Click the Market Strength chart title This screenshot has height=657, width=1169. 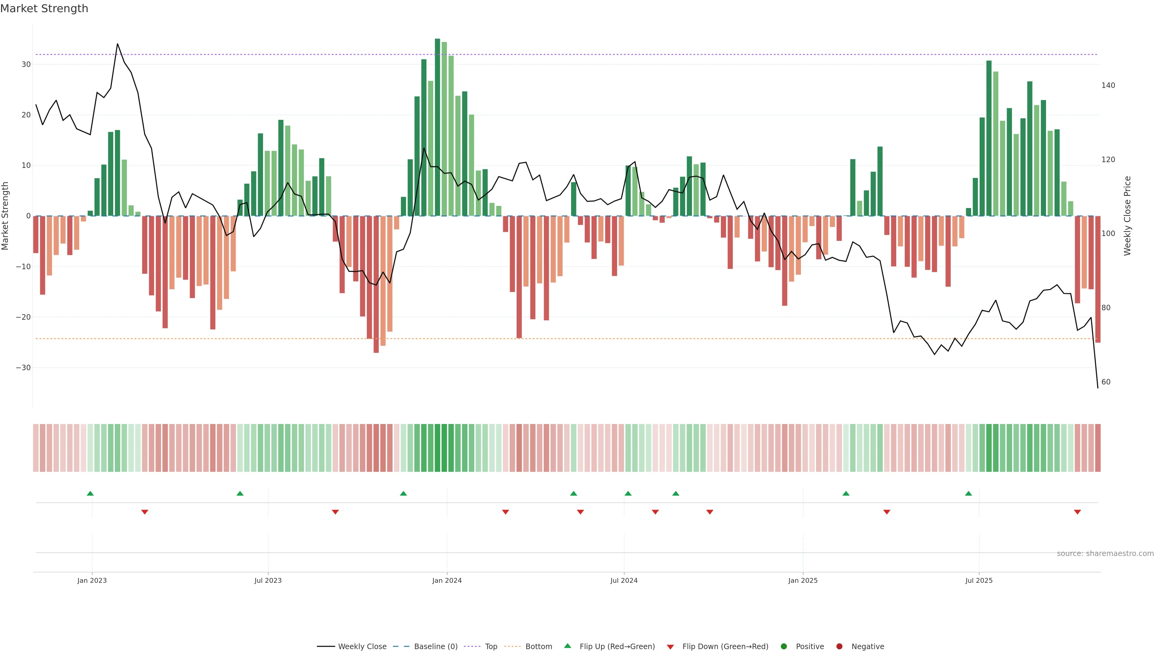[x=44, y=9]
